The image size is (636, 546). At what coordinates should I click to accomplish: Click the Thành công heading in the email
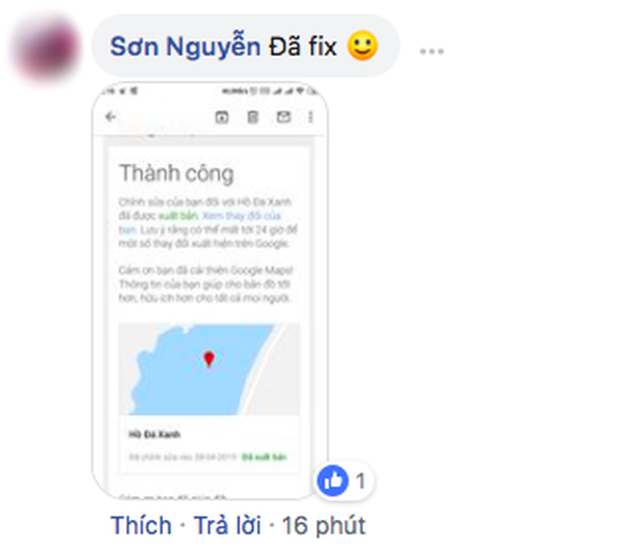[176, 173]
